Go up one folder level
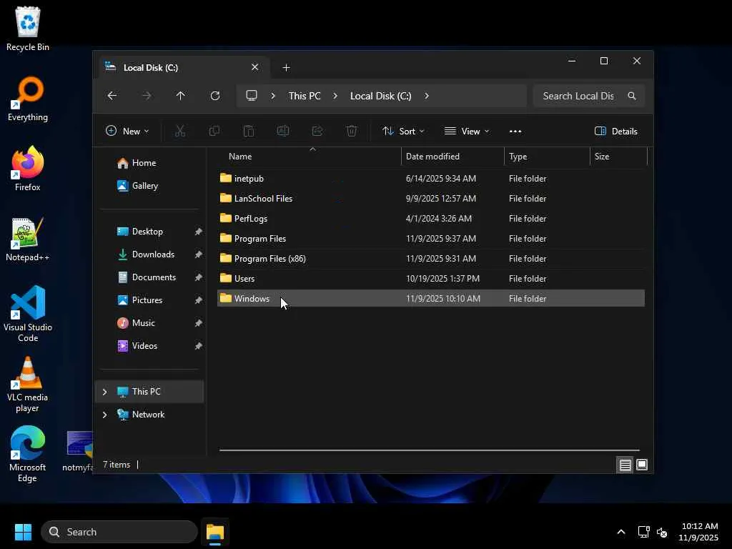 (180, 96)
